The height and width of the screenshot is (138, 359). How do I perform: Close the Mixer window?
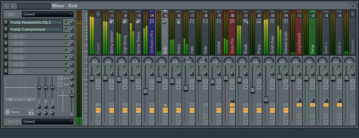pyautogui.click(x=353, y=6)
